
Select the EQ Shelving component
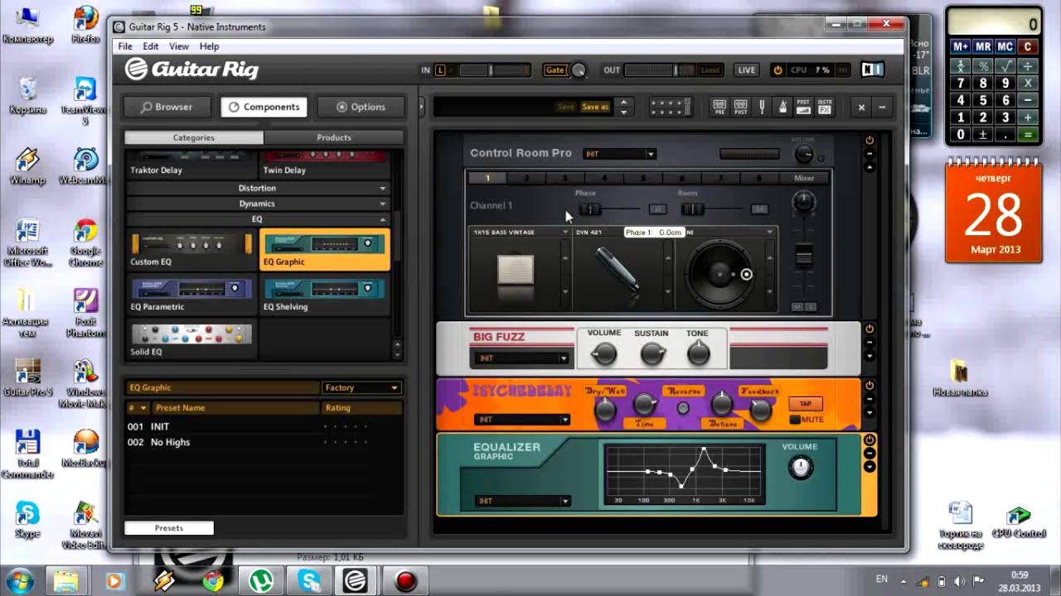pyautogui.click(x=325, y=294)
